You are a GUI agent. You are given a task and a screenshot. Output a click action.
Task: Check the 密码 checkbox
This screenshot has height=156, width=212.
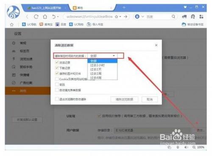[57, 85]
